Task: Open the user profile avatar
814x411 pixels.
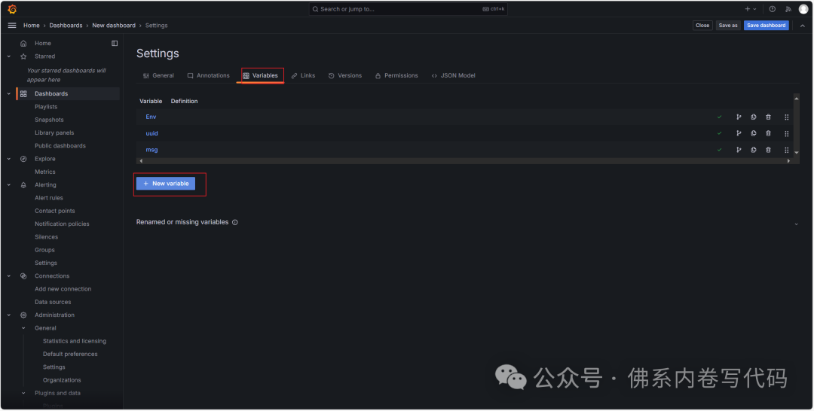Action: click(803, 9)
